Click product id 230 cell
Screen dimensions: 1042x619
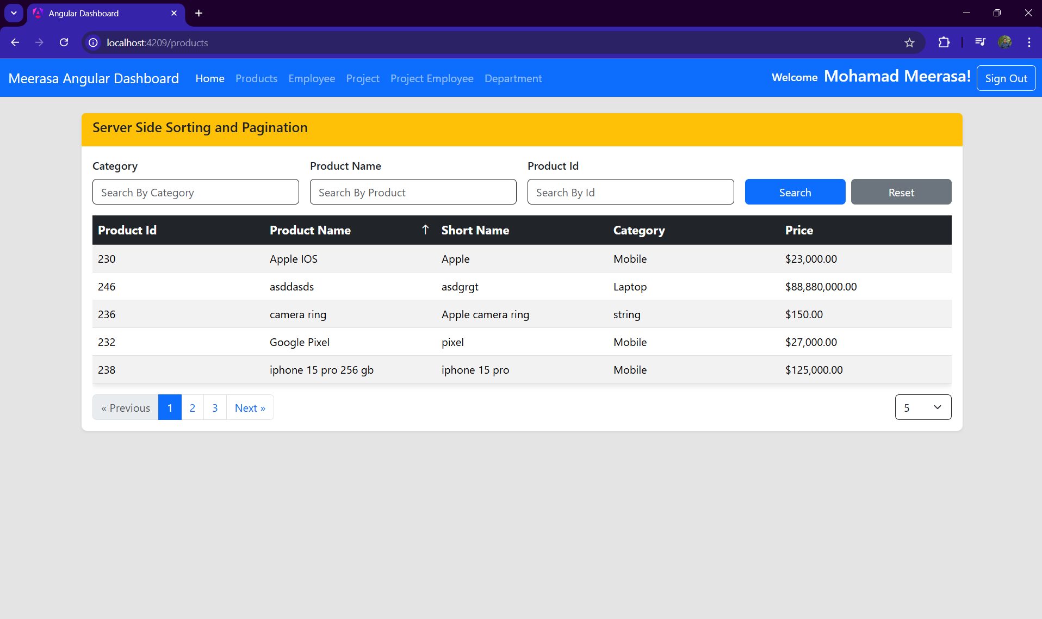tap(107, 259)
